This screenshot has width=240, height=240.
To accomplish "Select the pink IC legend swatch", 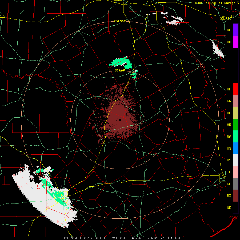I will click(x=235, y=172).
